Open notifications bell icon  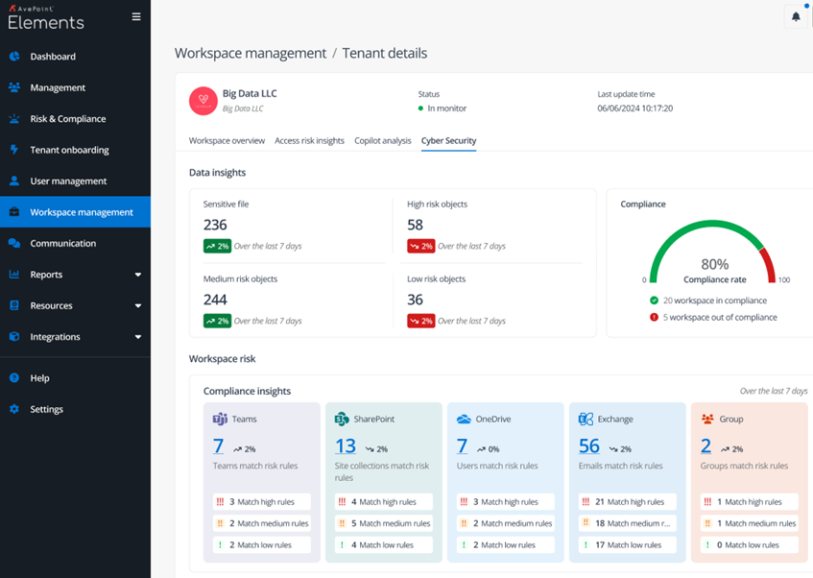pyautogui.click(x=796, y=16)
